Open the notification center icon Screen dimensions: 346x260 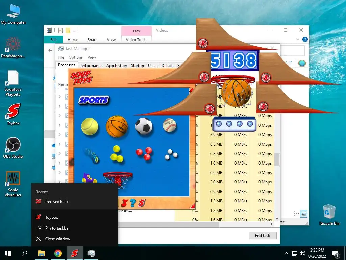point(336,254)
